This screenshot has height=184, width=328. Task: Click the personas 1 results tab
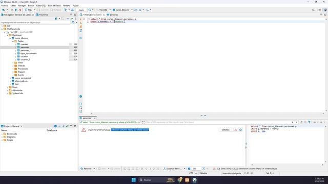[x=87, y=118]
